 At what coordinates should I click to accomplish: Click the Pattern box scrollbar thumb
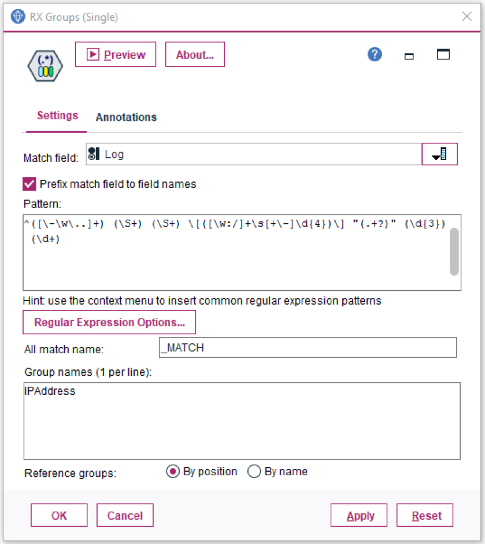tap(454, 252)
